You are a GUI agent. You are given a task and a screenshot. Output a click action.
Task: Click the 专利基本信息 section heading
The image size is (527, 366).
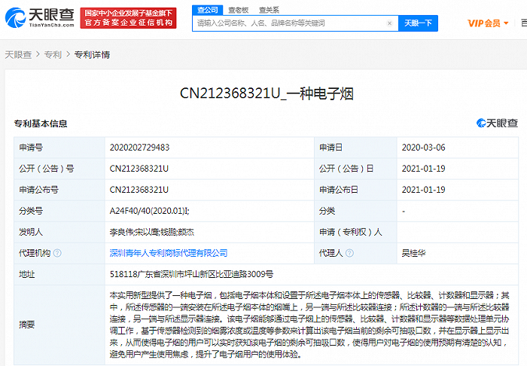[41, 124]
